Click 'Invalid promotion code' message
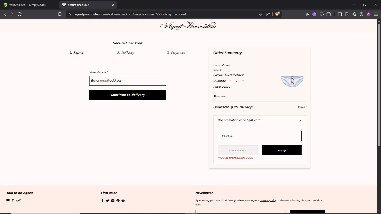This screenshot has width=381, height=214. coord(235,158)
